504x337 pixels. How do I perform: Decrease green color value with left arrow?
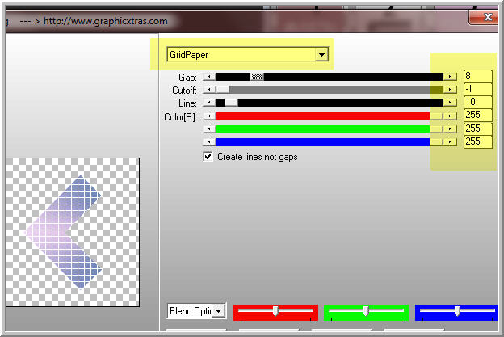click(x=209, y=129)
